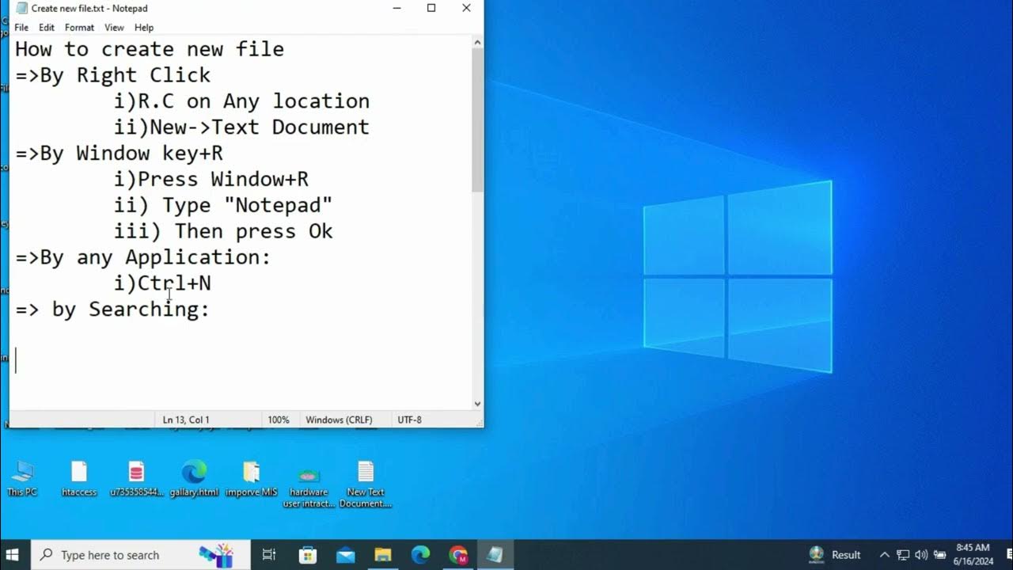
Task: Click the line '=>By any Application:'
Action: click(143, 257)
